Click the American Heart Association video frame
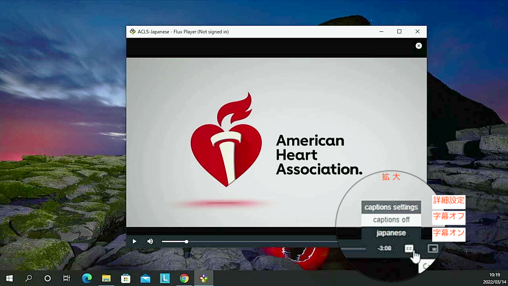 point(276,142)
